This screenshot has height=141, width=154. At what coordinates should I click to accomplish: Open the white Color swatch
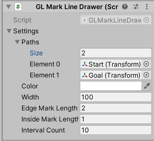(111, 86)
